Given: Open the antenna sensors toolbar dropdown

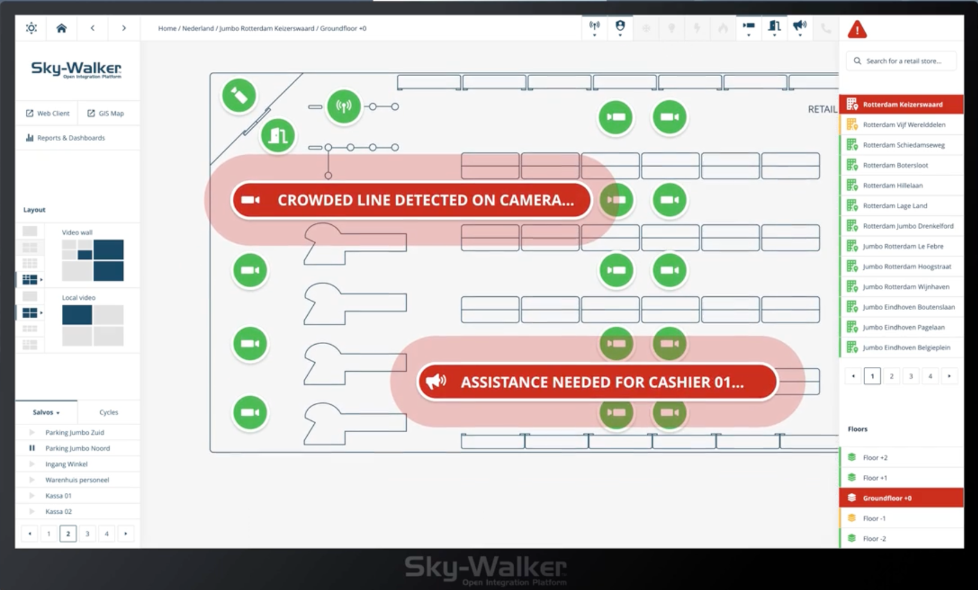Looking at the screenshot, I should 595,28.
